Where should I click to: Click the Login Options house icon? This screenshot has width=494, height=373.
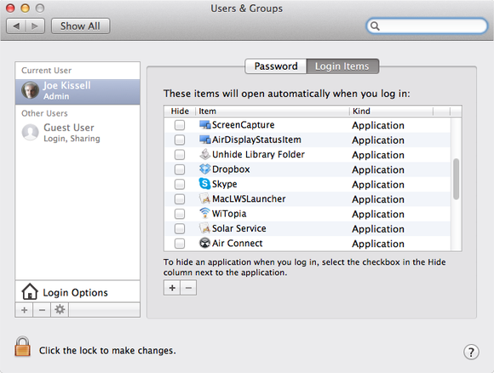[x=30, y=292]
